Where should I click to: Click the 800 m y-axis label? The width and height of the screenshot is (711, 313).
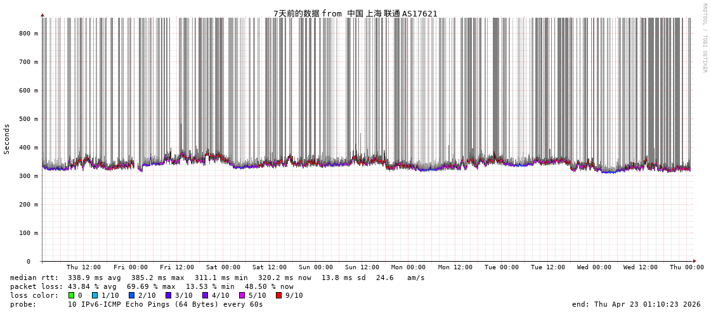click(x=29, y=34)
